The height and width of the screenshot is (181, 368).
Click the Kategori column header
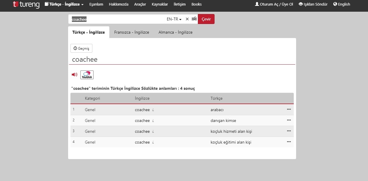(92, 98)
